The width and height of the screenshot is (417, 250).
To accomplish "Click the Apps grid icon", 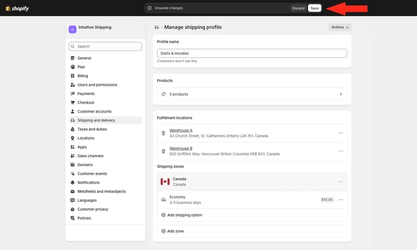I will (x=72, y=147).
